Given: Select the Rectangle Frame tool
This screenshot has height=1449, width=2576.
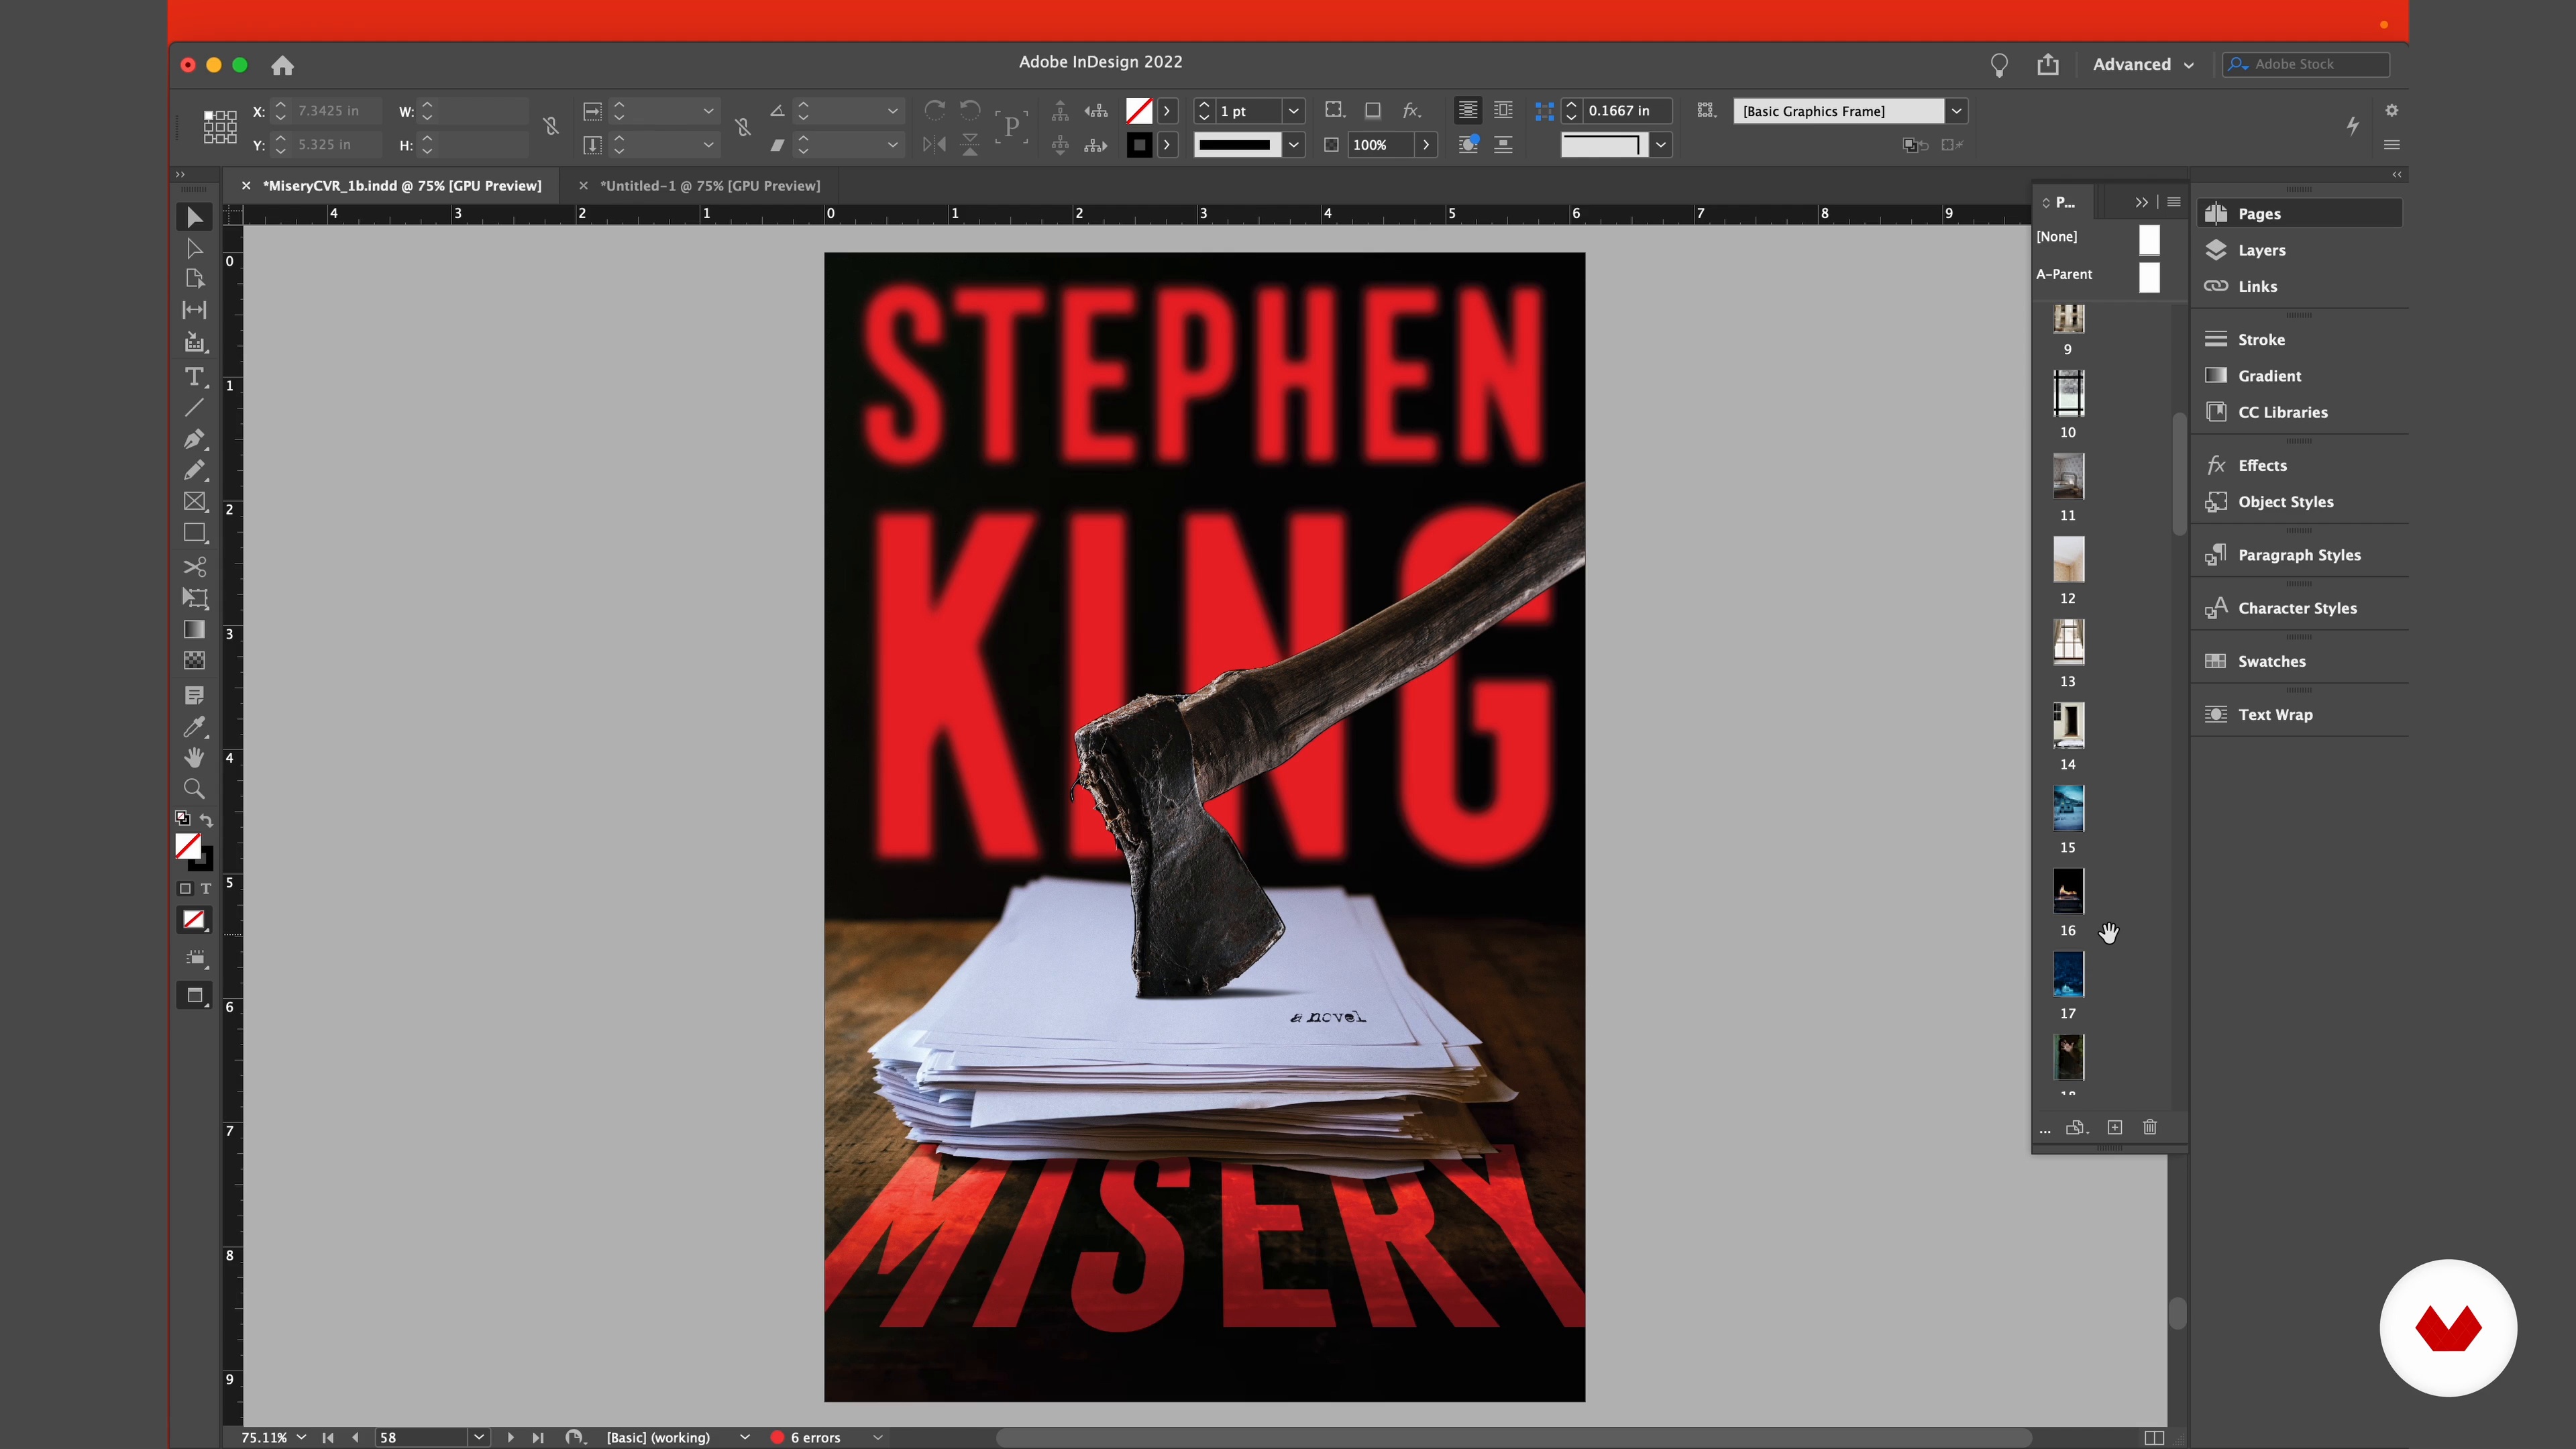Looking at the screenshot, I should click(195, 501).
